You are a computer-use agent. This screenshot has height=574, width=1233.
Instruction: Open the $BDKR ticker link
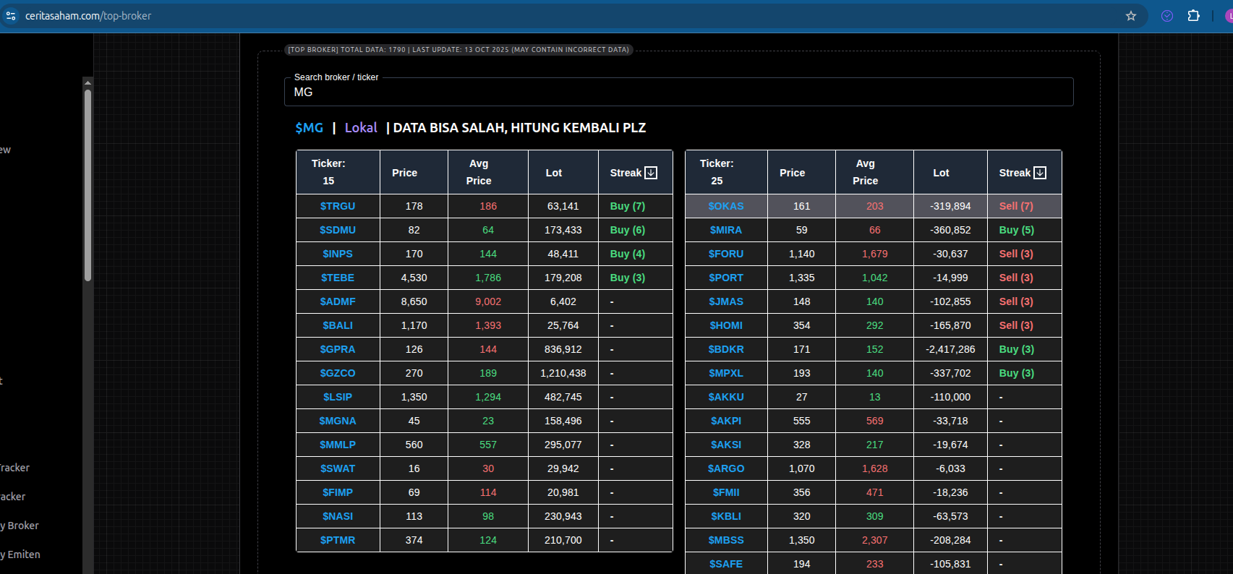(x=726, y=349)
